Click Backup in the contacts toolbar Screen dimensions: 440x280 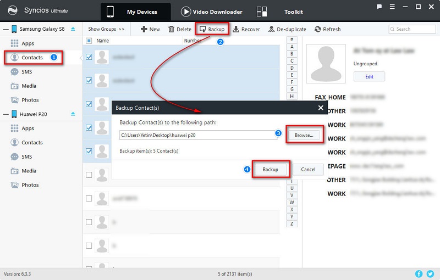pyautogui.click(x=212, y=29)
